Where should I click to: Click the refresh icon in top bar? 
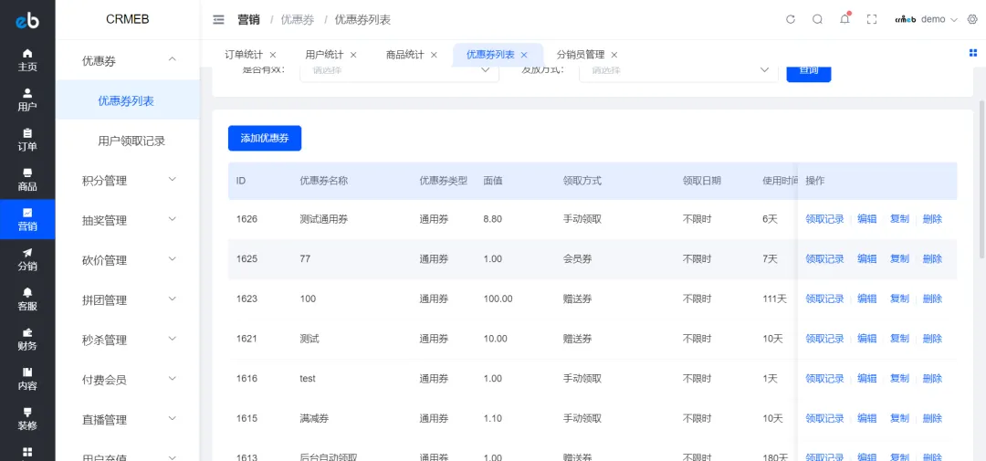pos(791,19)
